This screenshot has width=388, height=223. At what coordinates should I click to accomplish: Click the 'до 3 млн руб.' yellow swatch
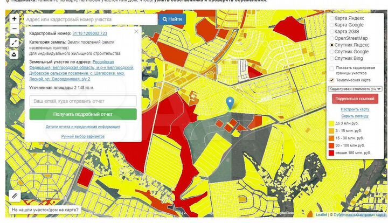point(331,123)
